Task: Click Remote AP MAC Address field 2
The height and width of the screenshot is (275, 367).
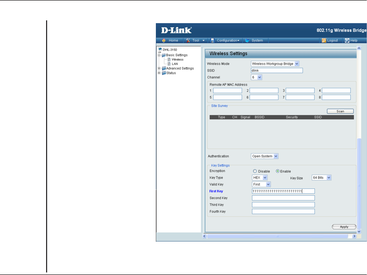Action: coord(264,91)
